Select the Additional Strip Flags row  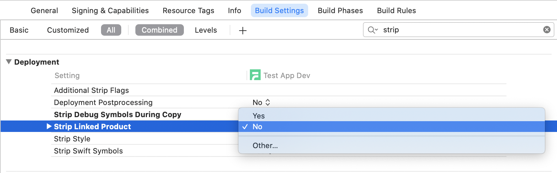pyautogui.click(x=279, y=90)
